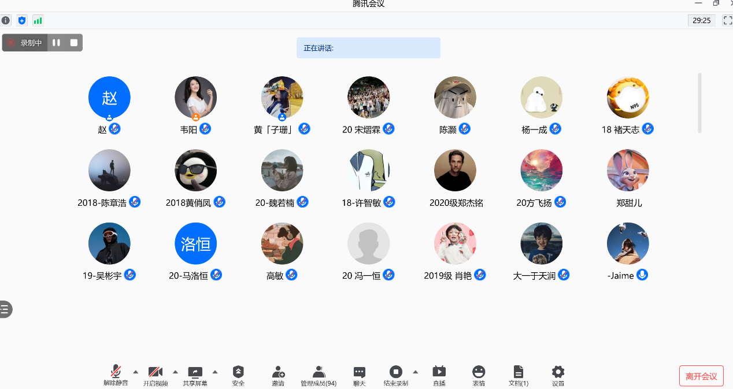This screenshot has height=389, width=733.
Task: Open the Live stream (直播) item
Action: coord(439,375)
